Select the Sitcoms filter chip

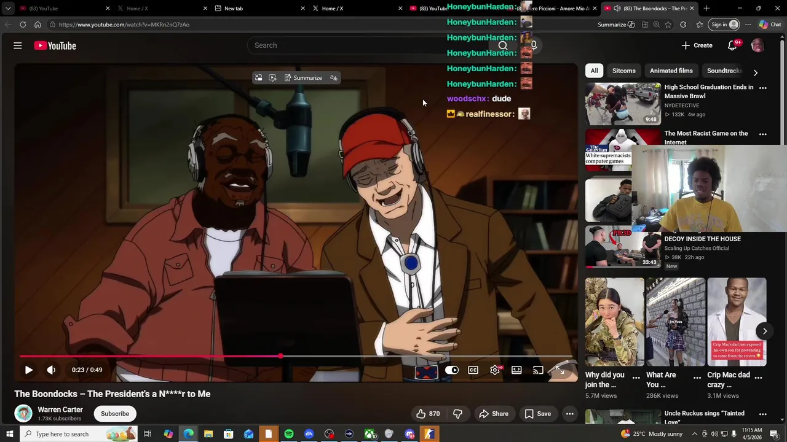coord(624,71)
